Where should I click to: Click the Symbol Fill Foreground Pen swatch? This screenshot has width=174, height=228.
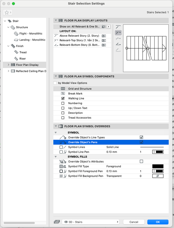(158, 171)
